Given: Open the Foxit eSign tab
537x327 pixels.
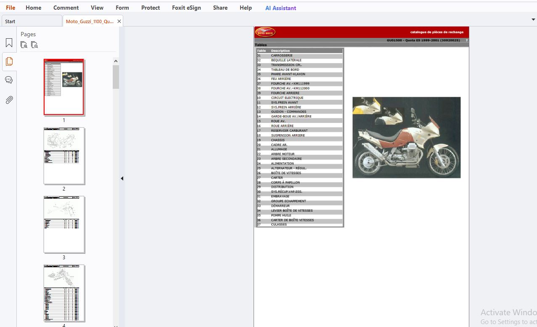Looking at the screenshot, I should [186, 8].
